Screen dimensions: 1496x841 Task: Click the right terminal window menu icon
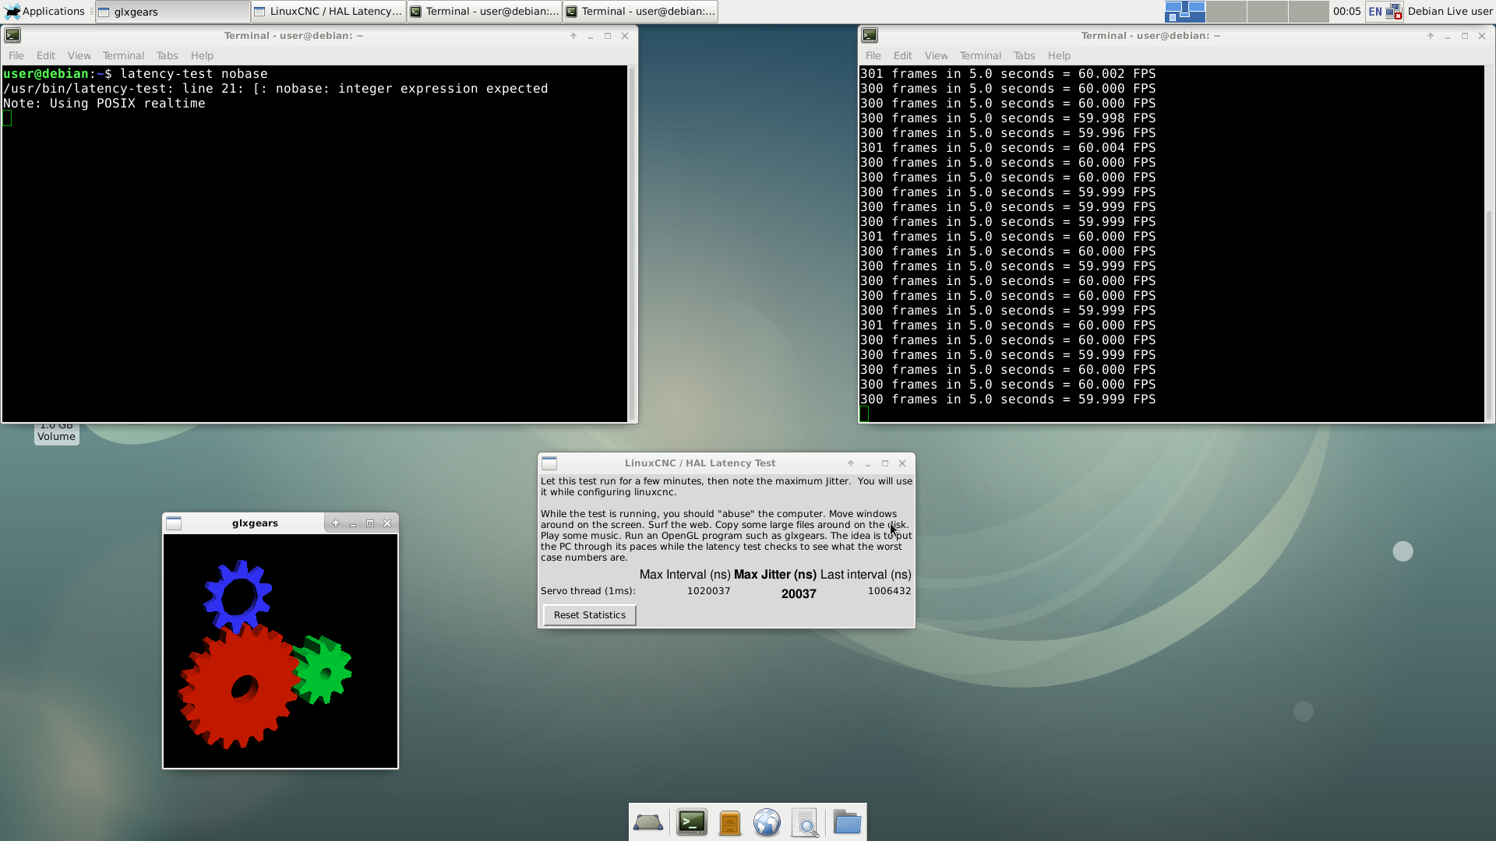point(870,35)
